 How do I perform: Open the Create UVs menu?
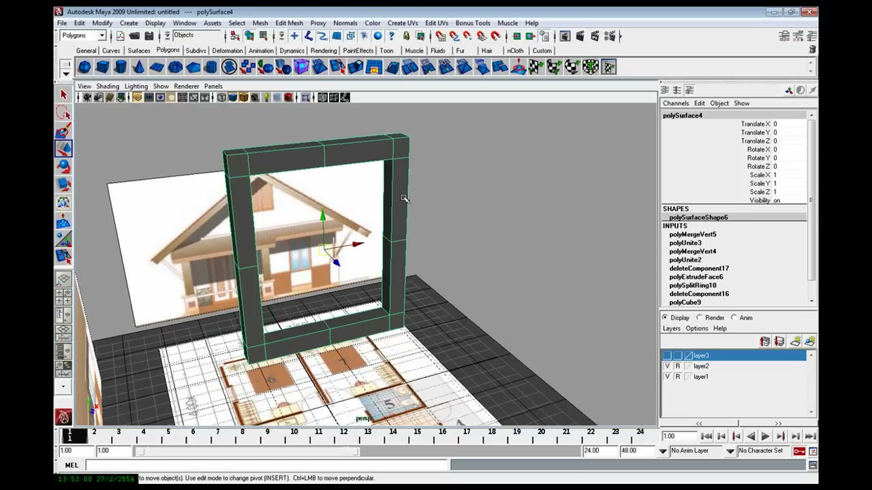403,23
